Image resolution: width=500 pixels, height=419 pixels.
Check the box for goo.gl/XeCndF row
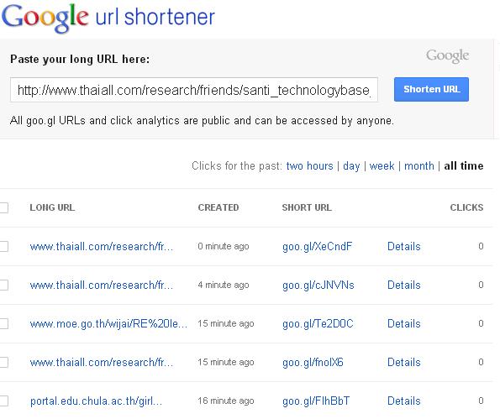pos(3,246)
